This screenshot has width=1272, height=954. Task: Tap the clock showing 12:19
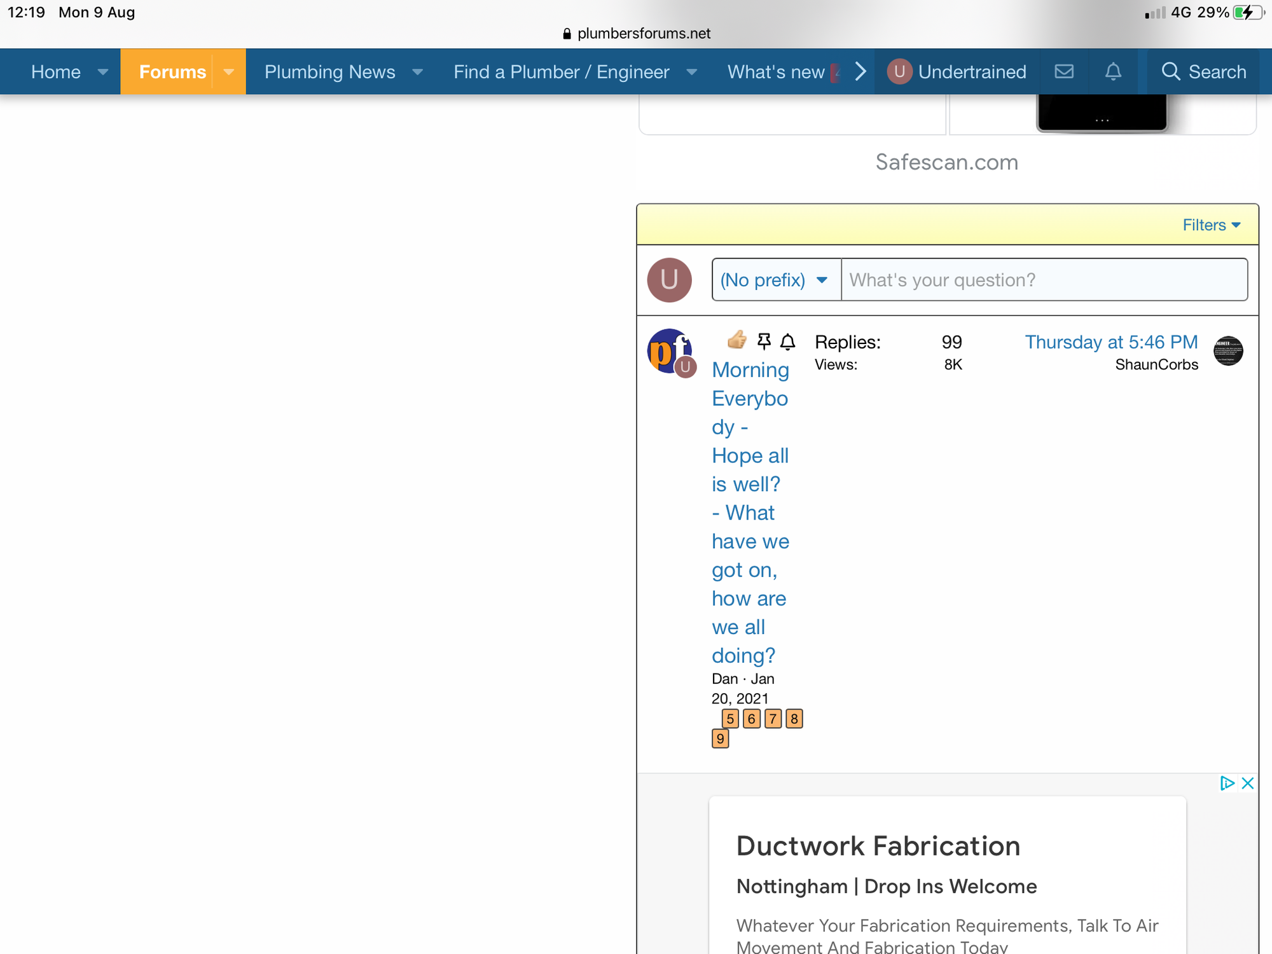coord(26,12)
